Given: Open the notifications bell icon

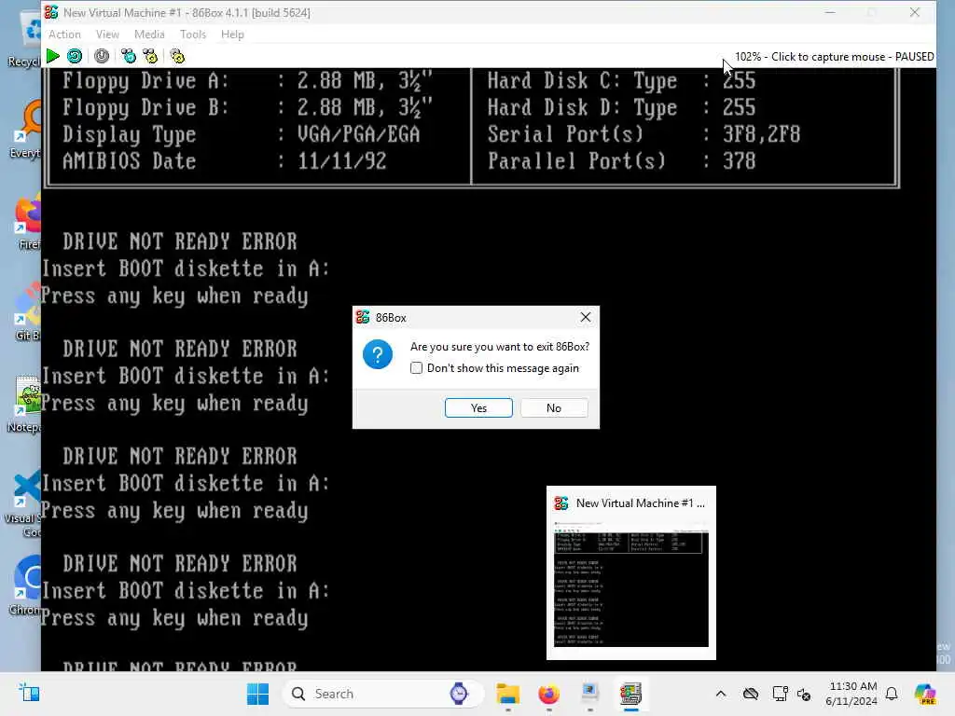Looking at the screenshot, I should click(x=892, y=694).
